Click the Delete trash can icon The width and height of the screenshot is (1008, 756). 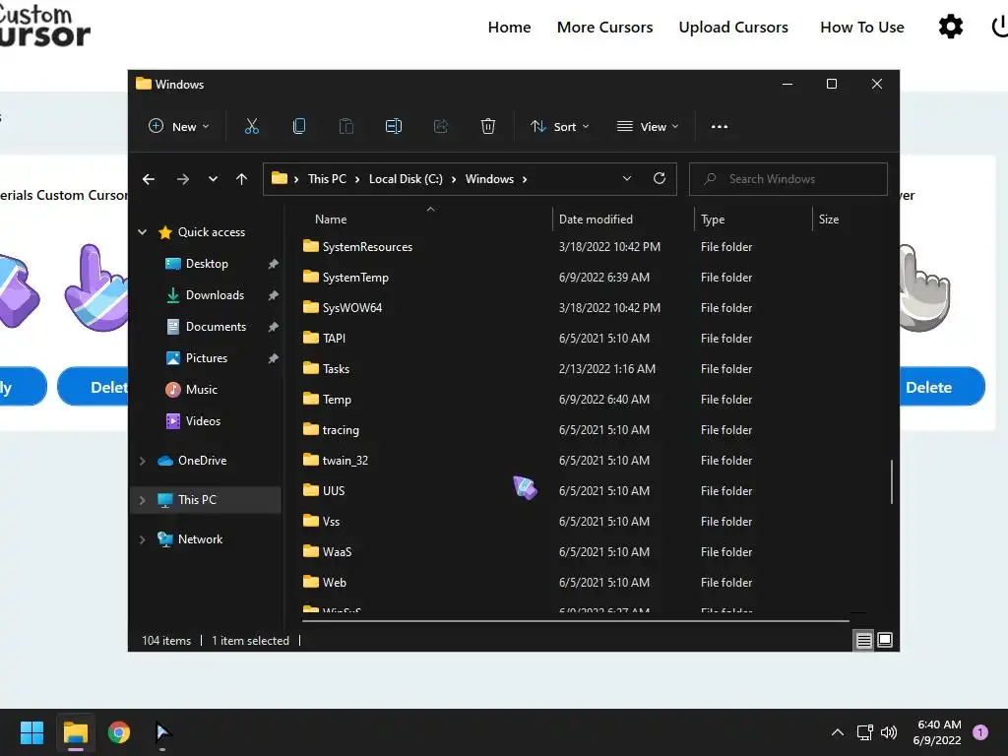(x=488, y=126)
